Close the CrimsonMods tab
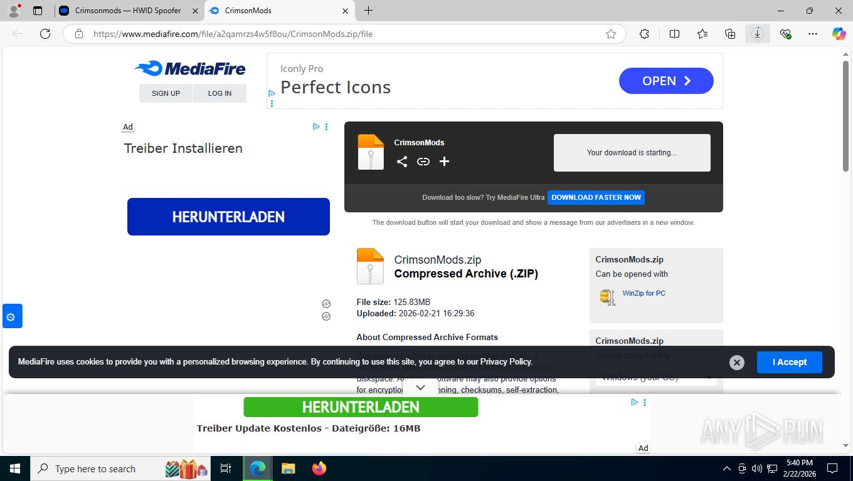This screenshot has height=481, width=853. (x=346, y=11)
